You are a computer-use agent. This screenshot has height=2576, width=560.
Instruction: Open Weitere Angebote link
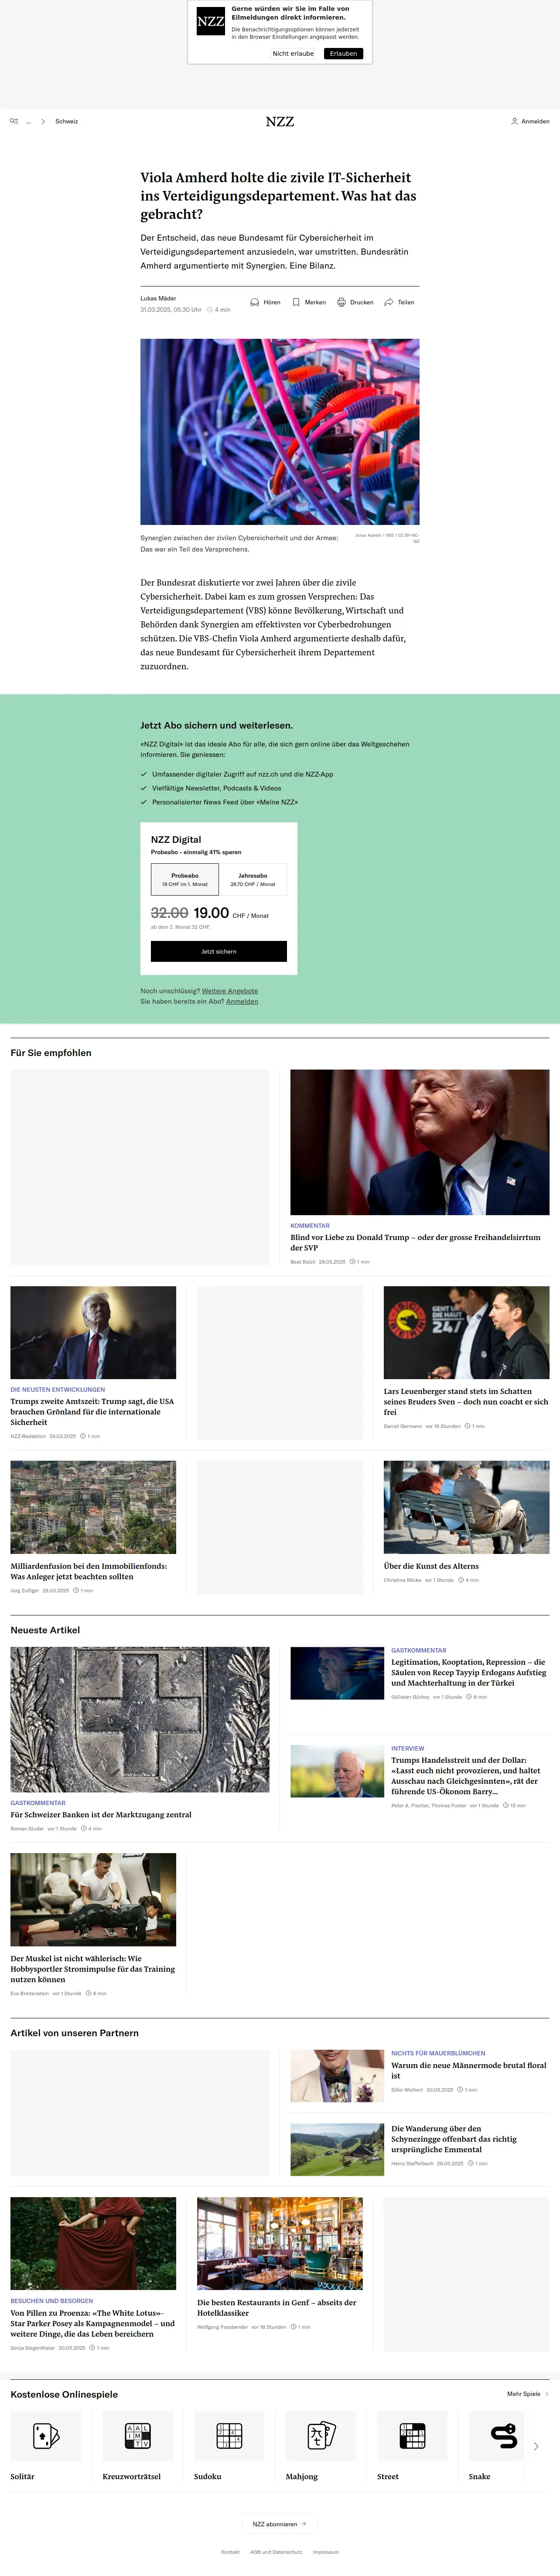[230, 991]
